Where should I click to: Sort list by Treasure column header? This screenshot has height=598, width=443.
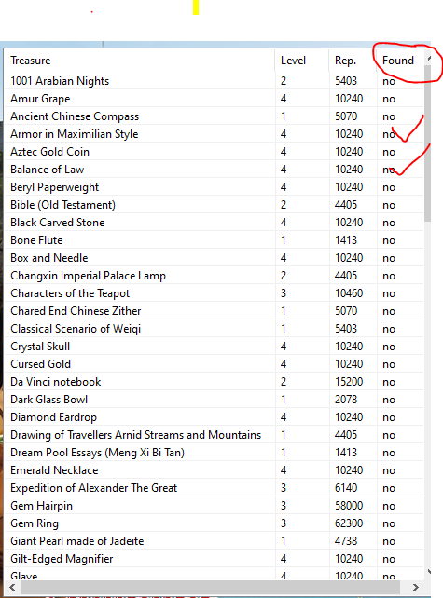pos(139,61)
